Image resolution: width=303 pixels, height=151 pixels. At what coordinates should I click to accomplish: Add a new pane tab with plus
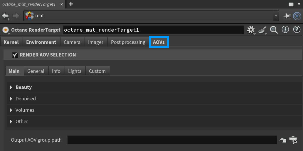[x=71, y=4]
